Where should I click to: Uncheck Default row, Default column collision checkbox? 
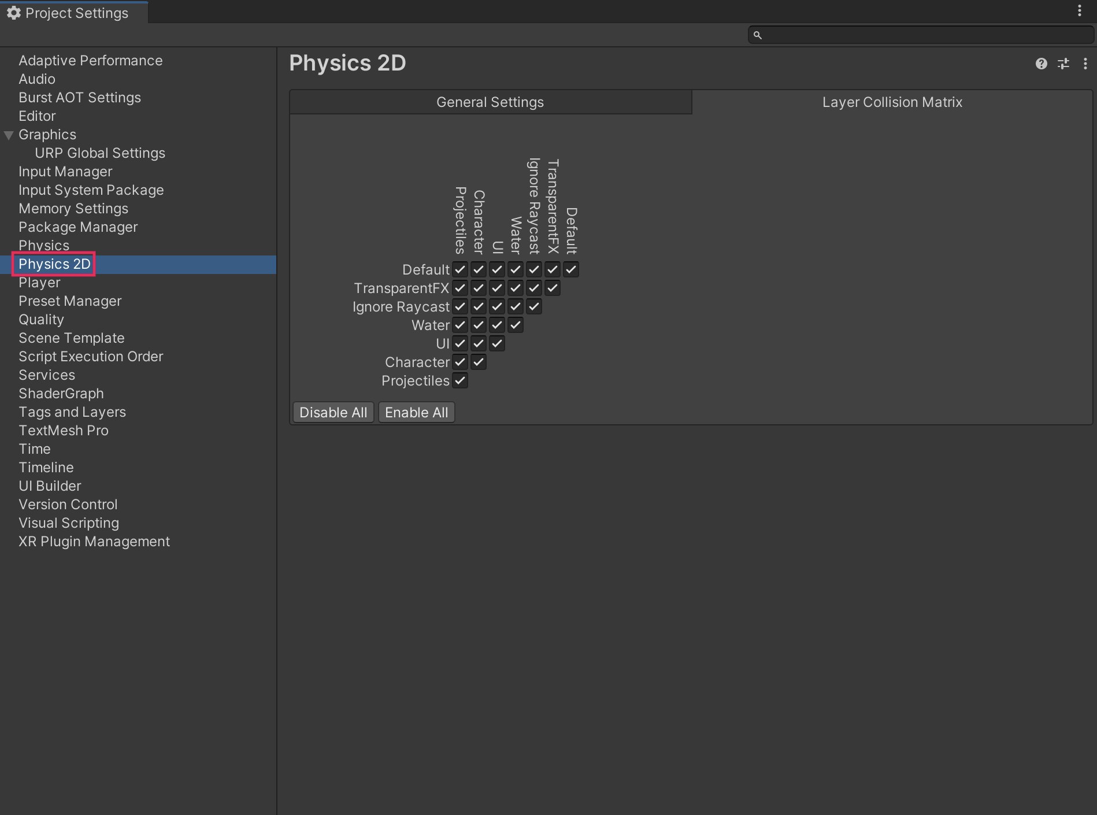[x=571, y=269]
